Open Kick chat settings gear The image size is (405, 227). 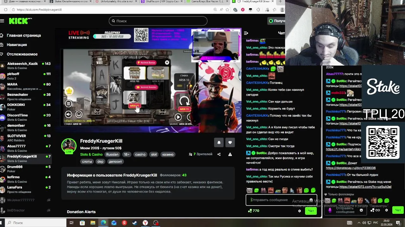coord(300,211)
